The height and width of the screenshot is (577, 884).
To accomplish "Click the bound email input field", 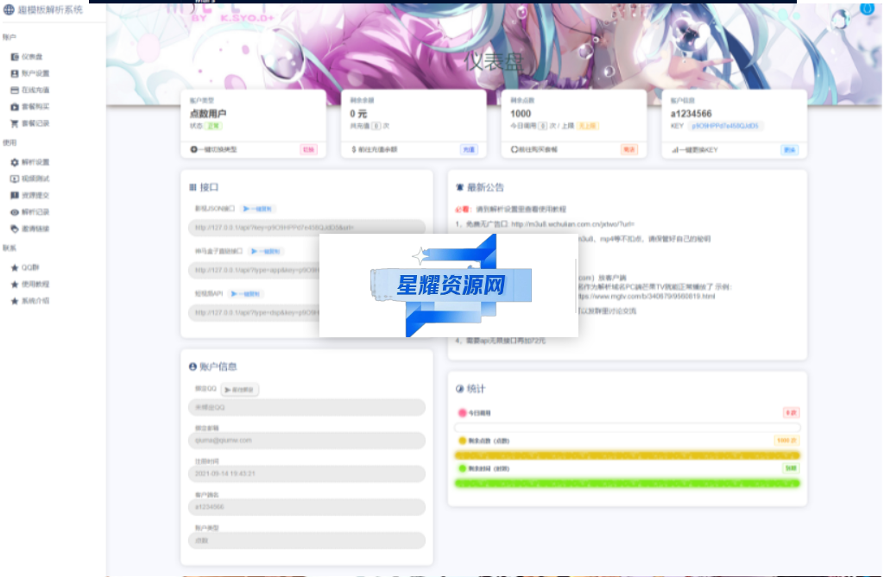I will click(x=306, y=441).
